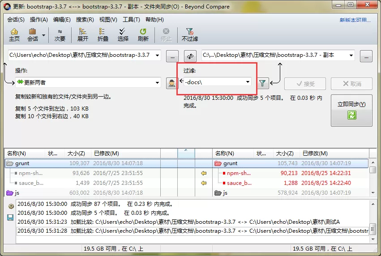Expand the filter dropdown arrow
This screenshot has width=381, height=256.
[x=248, y=82]
